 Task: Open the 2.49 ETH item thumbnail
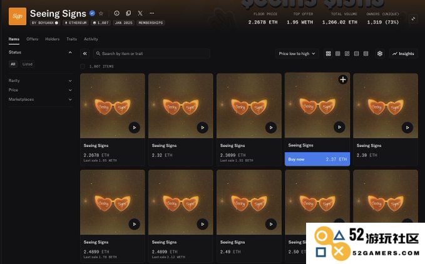pyautogui.click(x=249, y=202)
